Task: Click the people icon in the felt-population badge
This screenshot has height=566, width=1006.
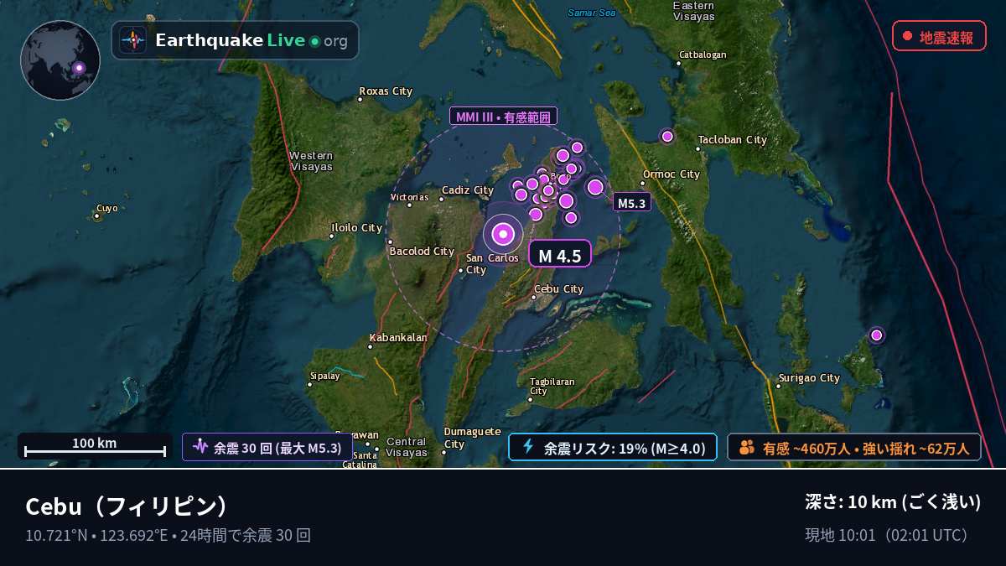Action: pyautogui.click(x=747, y=448)
